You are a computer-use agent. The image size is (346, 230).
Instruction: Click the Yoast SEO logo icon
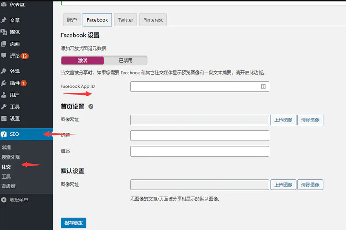coord(4,134)
